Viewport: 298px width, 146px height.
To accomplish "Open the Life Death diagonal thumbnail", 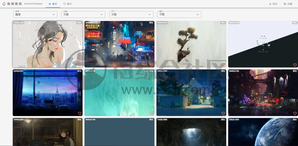I will coord(263,44).
